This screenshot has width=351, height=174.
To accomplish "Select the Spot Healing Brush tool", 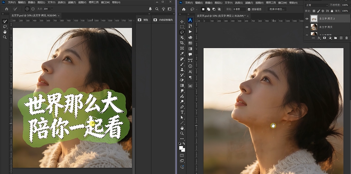I will coord(182,59).
